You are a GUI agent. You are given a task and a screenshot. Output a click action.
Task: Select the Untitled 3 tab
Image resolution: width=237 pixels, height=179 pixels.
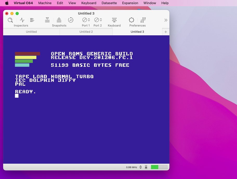tap(137, 32)
